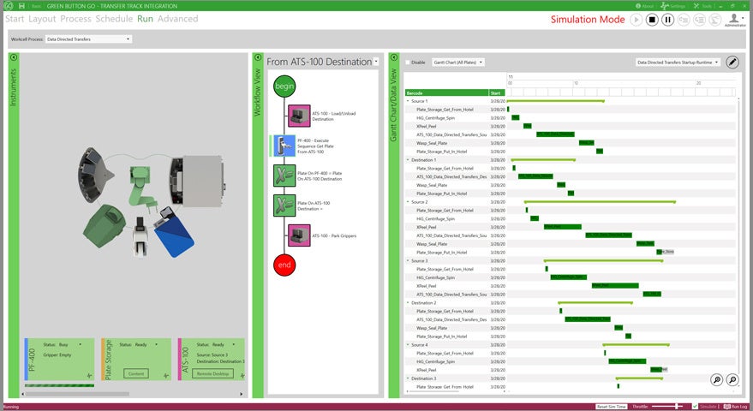
Task: Open Data Directed Transfers Startup Runtime dropdown
Action: tap(678, 63)
